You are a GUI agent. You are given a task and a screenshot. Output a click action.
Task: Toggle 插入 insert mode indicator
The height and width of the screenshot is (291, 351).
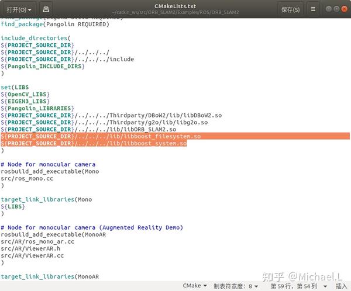(x=341, y=286)
